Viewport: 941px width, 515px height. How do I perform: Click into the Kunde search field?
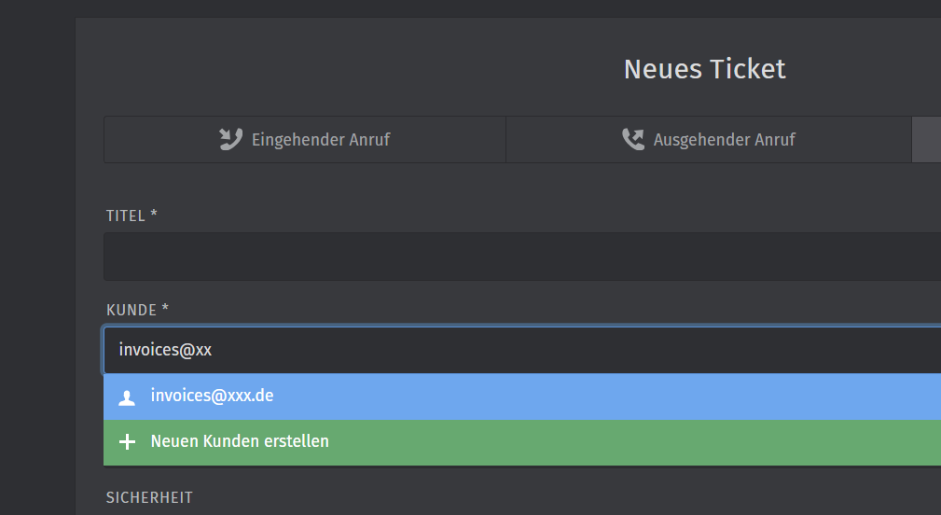tap(560, 350)
